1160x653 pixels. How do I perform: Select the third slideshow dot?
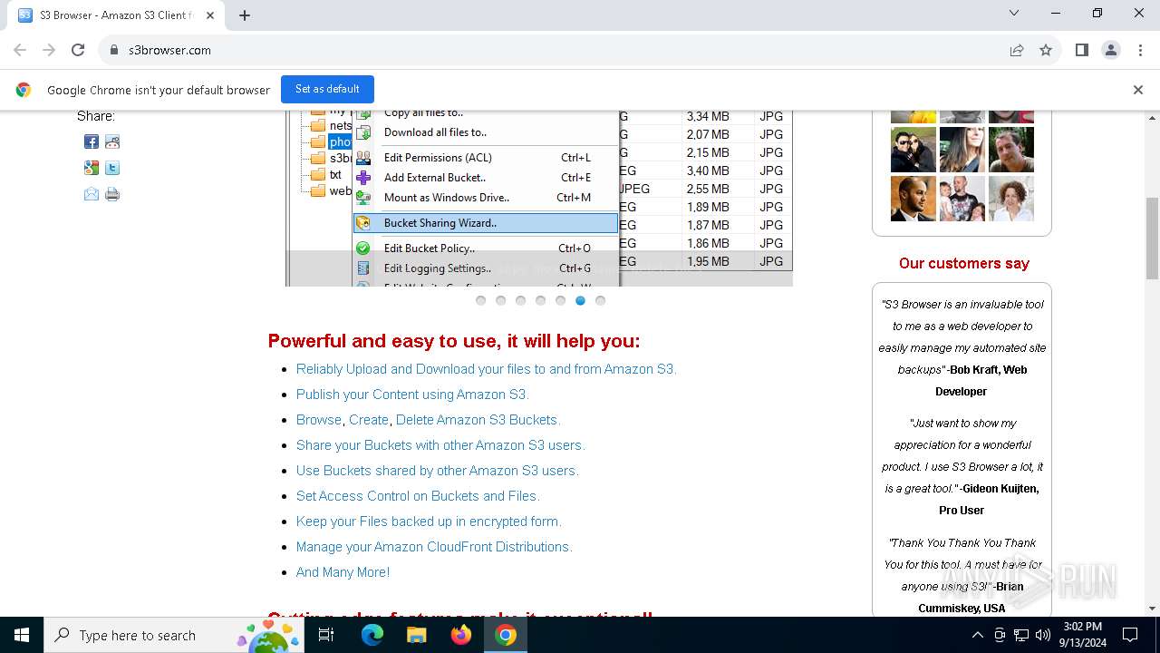tap(520, 300)
